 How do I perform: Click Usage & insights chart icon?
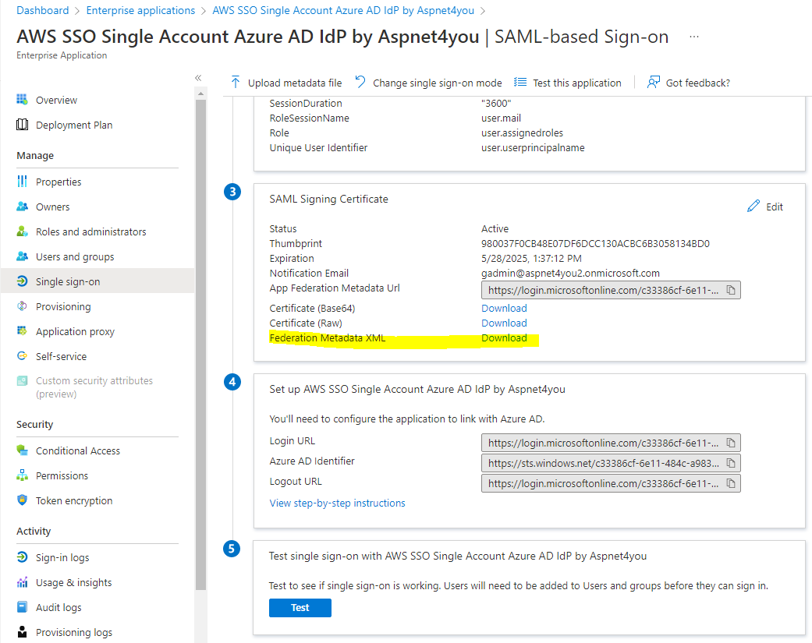coord(22,582)
